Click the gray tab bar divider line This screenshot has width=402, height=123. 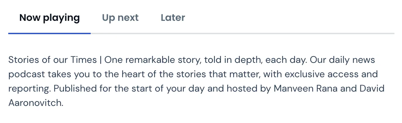point(242,33)
